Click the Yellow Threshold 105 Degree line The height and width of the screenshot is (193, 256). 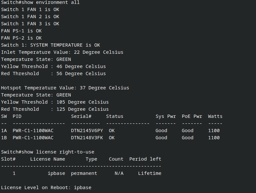coord(55,102)
